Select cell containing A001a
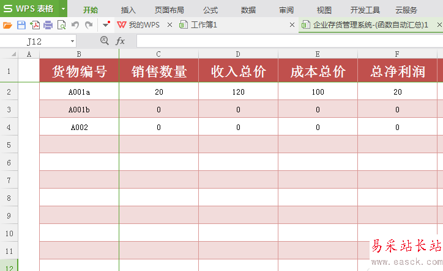The height and width of the screenshot is (271, 443). pyautogui.click(x=79, y=92)
